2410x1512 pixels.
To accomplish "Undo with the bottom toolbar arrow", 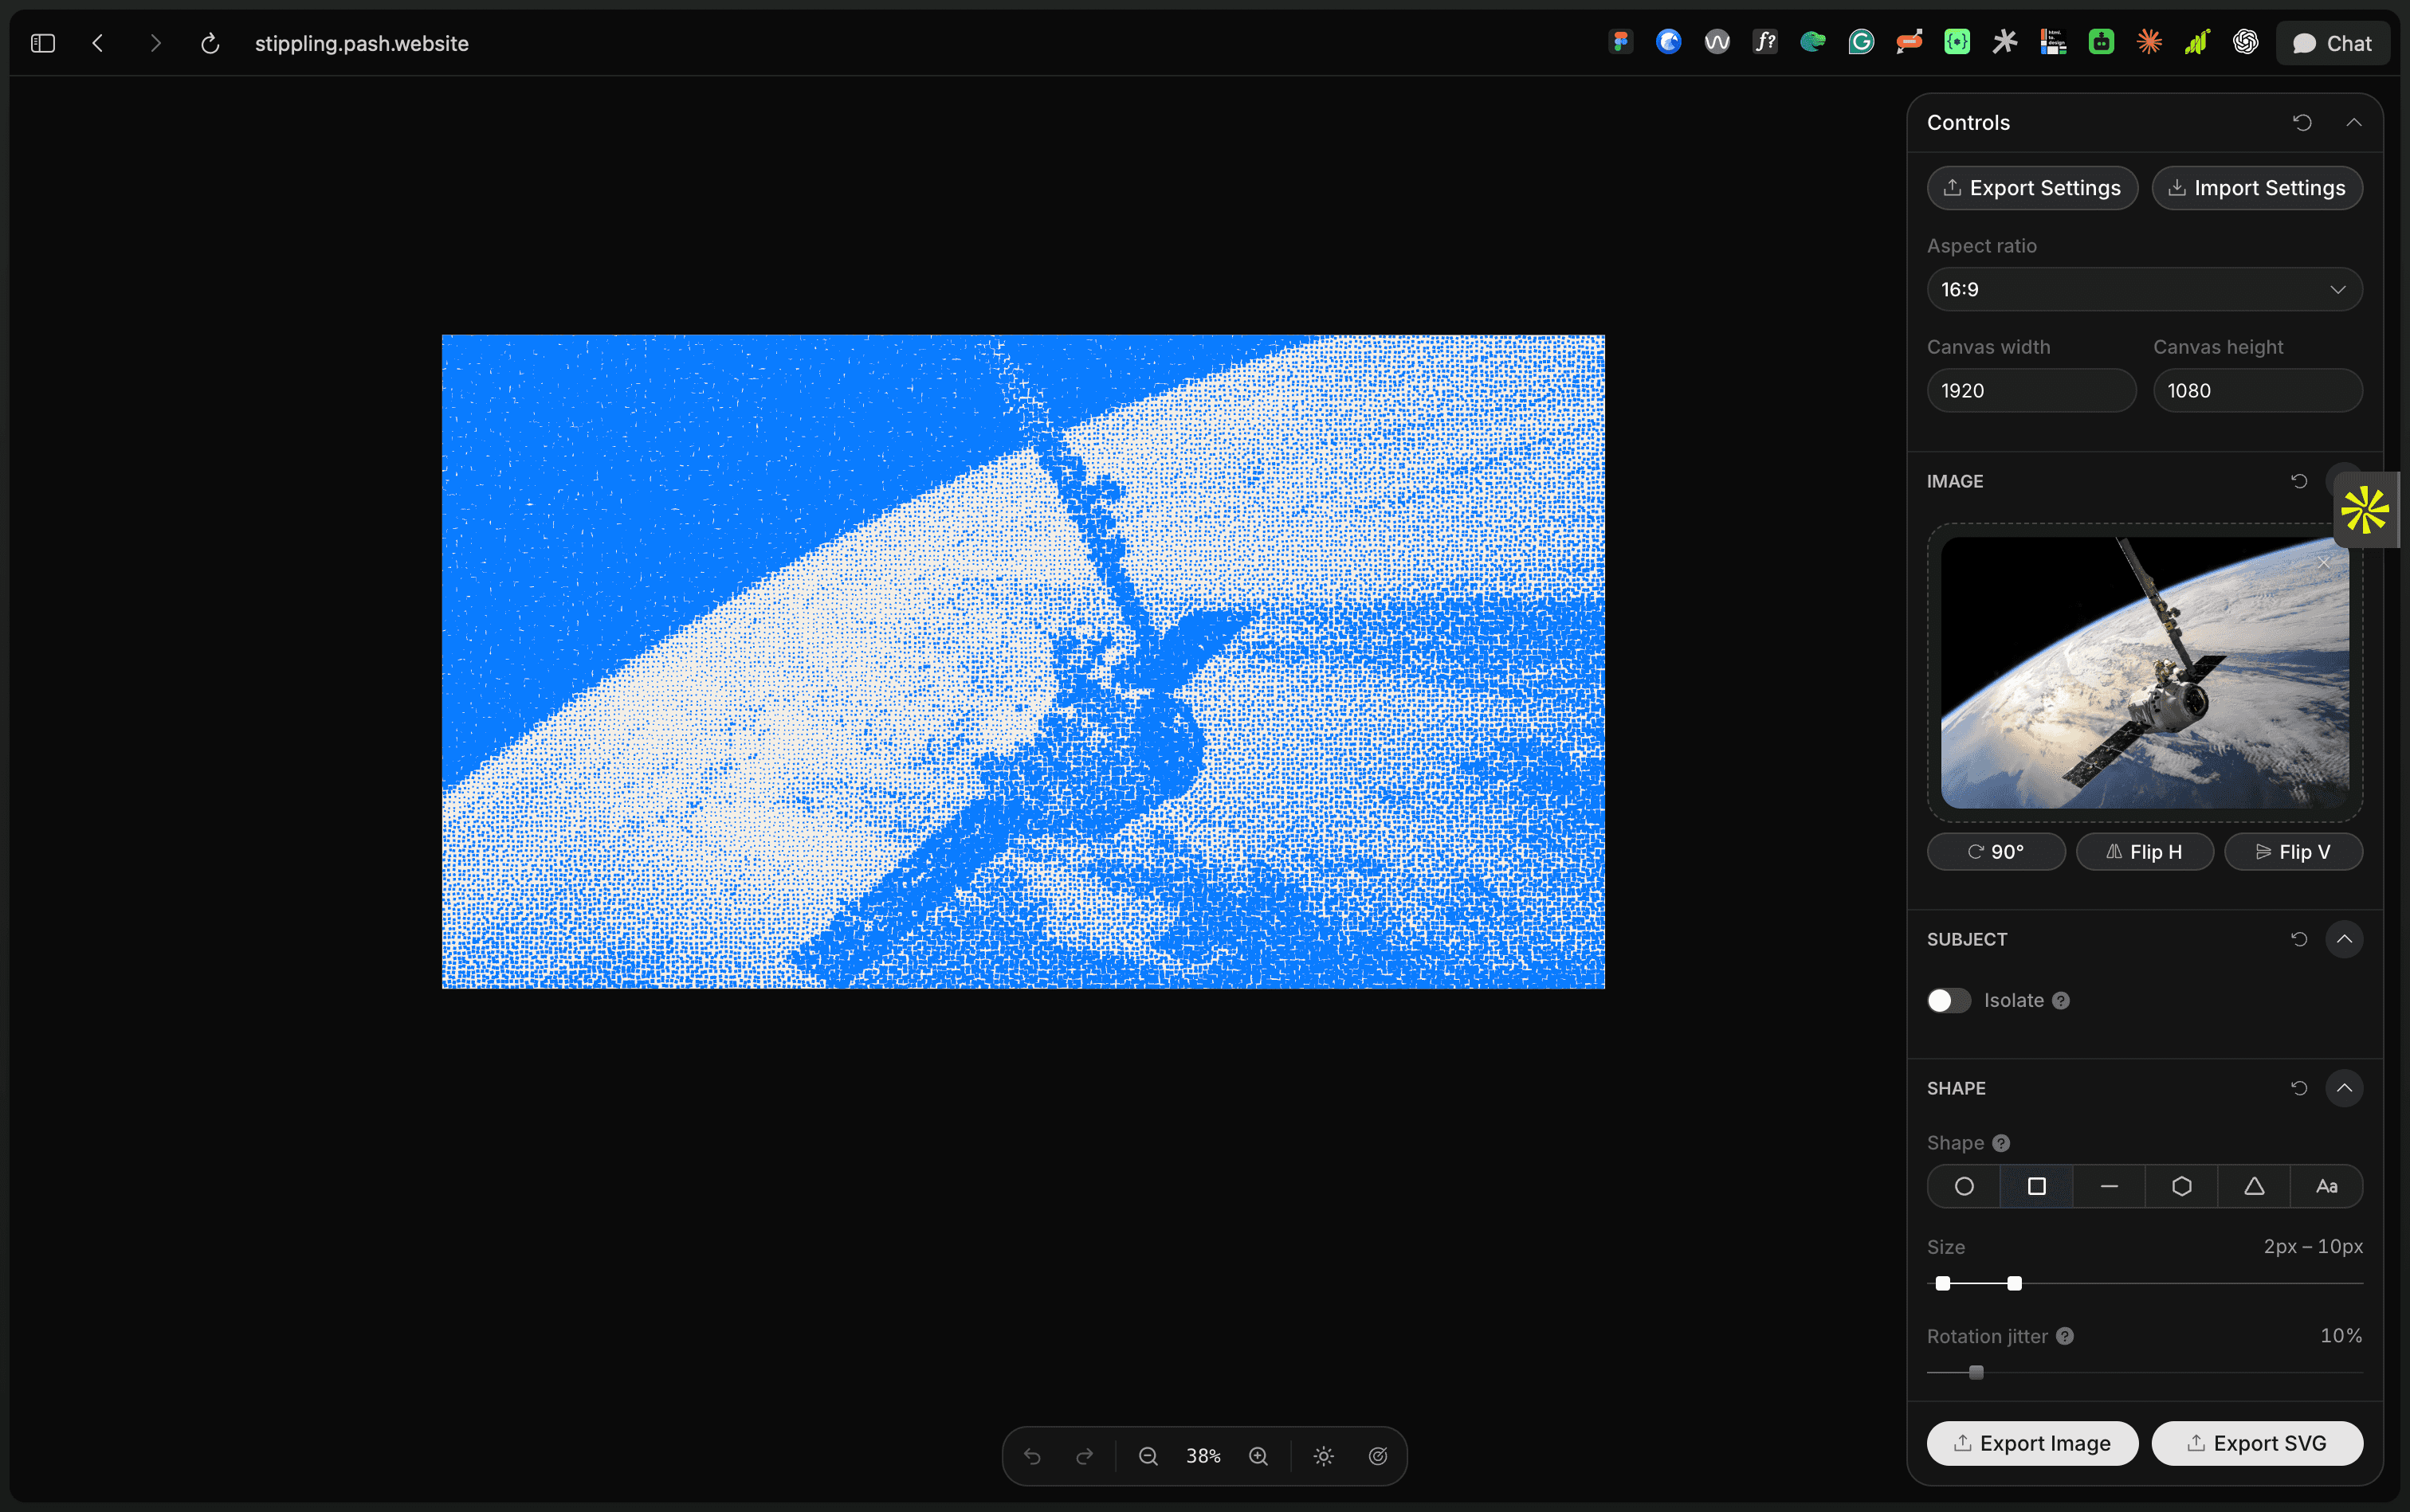I will click(x=1032, y=1456).
